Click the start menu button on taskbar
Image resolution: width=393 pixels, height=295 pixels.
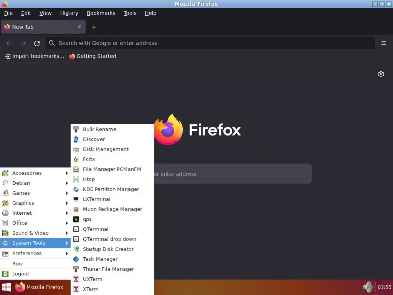6,287
